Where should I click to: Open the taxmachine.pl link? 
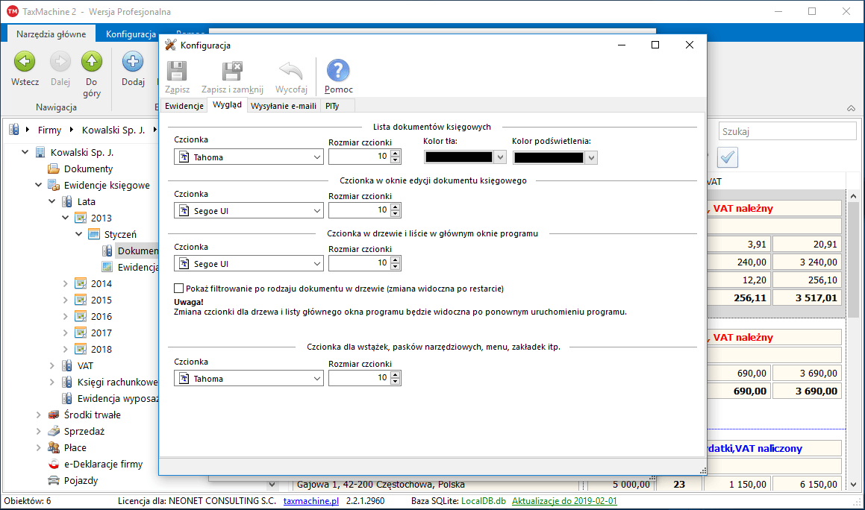[311, 501]
